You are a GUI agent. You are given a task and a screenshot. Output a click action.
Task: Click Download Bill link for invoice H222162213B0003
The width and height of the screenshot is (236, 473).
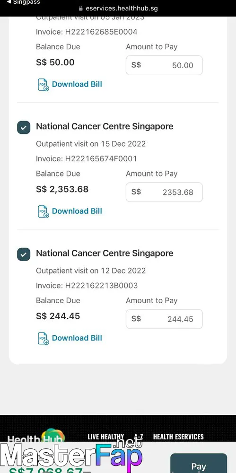(x=77, y=338)
